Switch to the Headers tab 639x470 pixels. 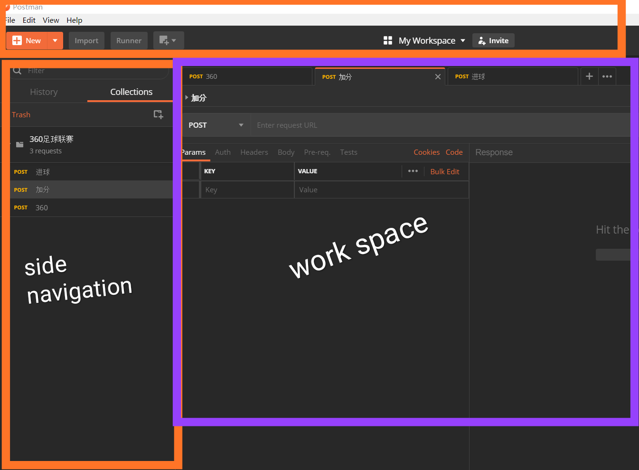254,152
